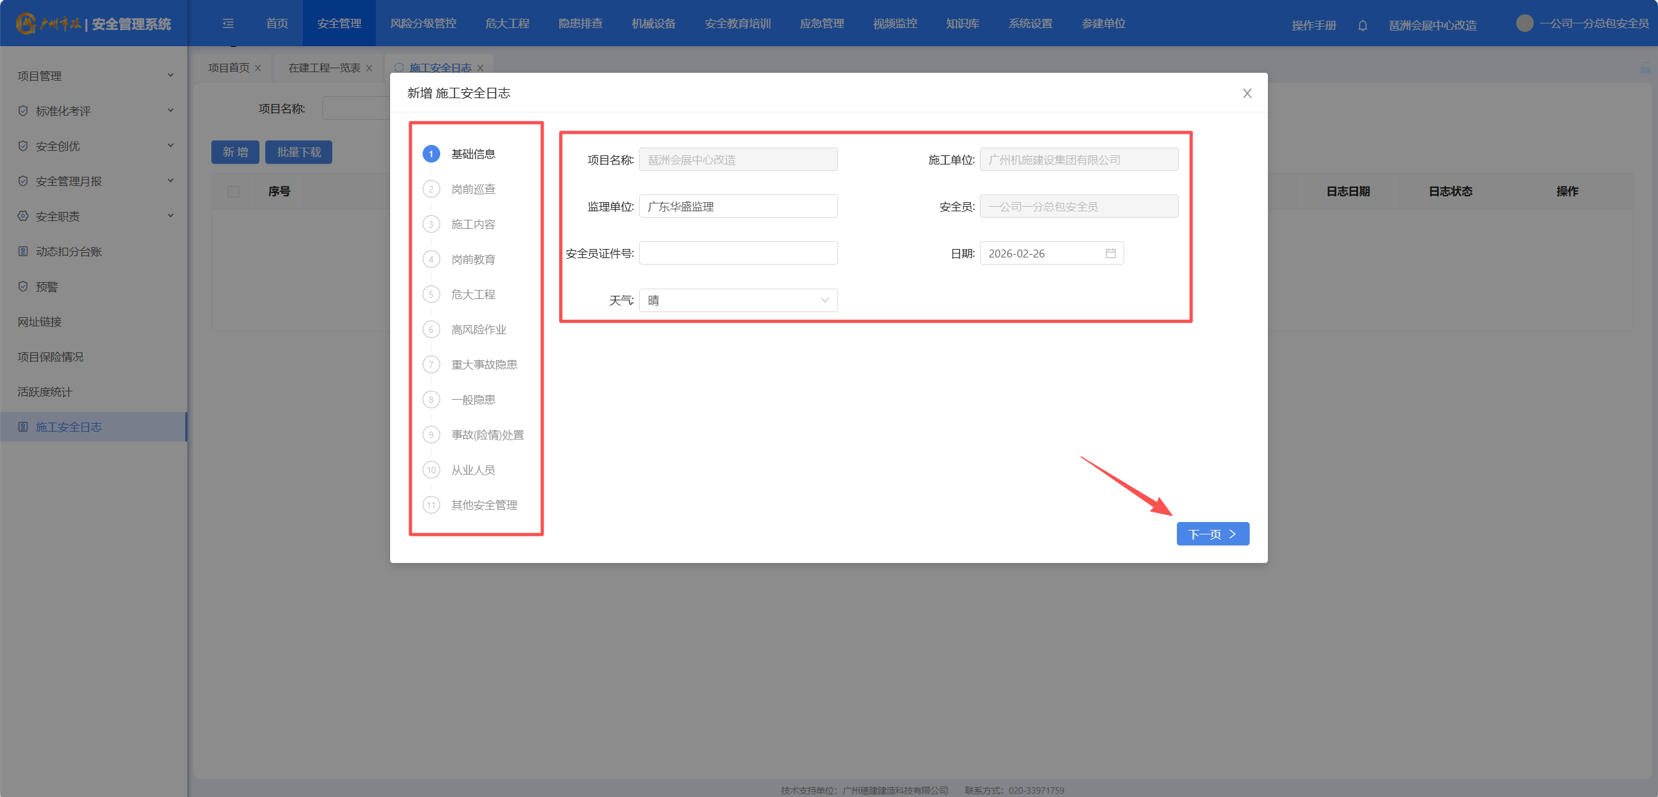Click step 2 岗前巡查 circle
1658x797 pixels.
pyautogui.click(x=431, y=189)
